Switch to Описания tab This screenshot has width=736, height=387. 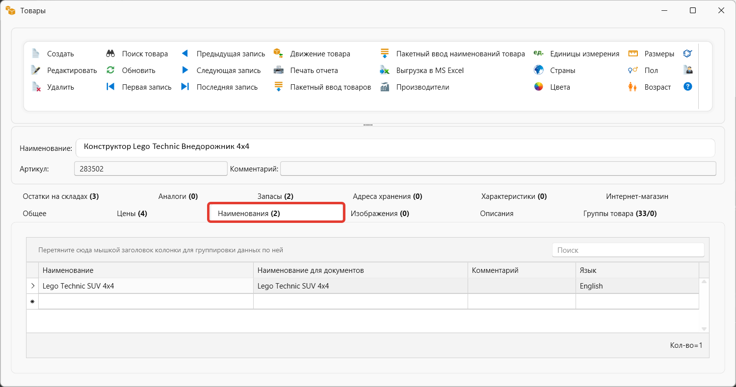(x=497, y=214)
